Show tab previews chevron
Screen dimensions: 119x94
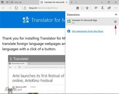pos(76,2)
